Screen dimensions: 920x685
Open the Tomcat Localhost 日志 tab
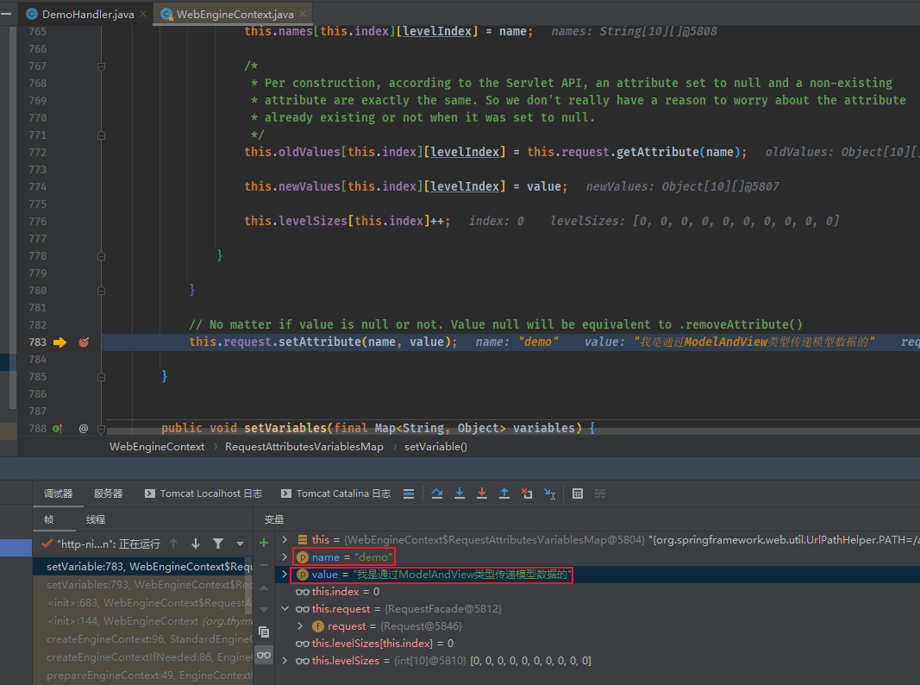pyautogui.click(x=203, y=493)
